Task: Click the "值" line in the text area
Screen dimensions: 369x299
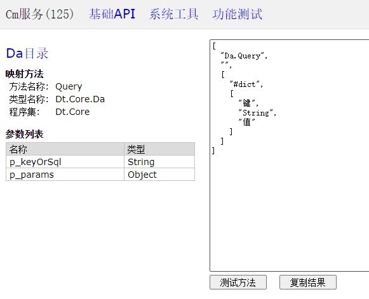Action: pos(246,122)
